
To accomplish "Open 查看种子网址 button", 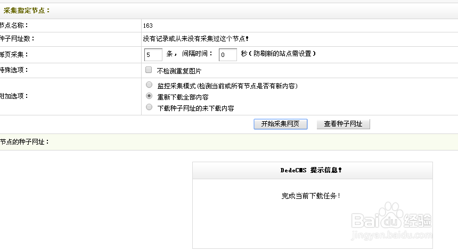I will [x=343, y=124].
